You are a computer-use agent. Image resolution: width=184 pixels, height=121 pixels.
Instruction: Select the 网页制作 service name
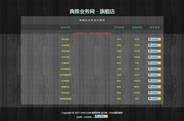(65, 39)
